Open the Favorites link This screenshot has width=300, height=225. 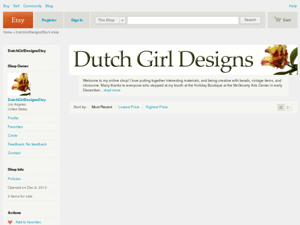[15, 127]
